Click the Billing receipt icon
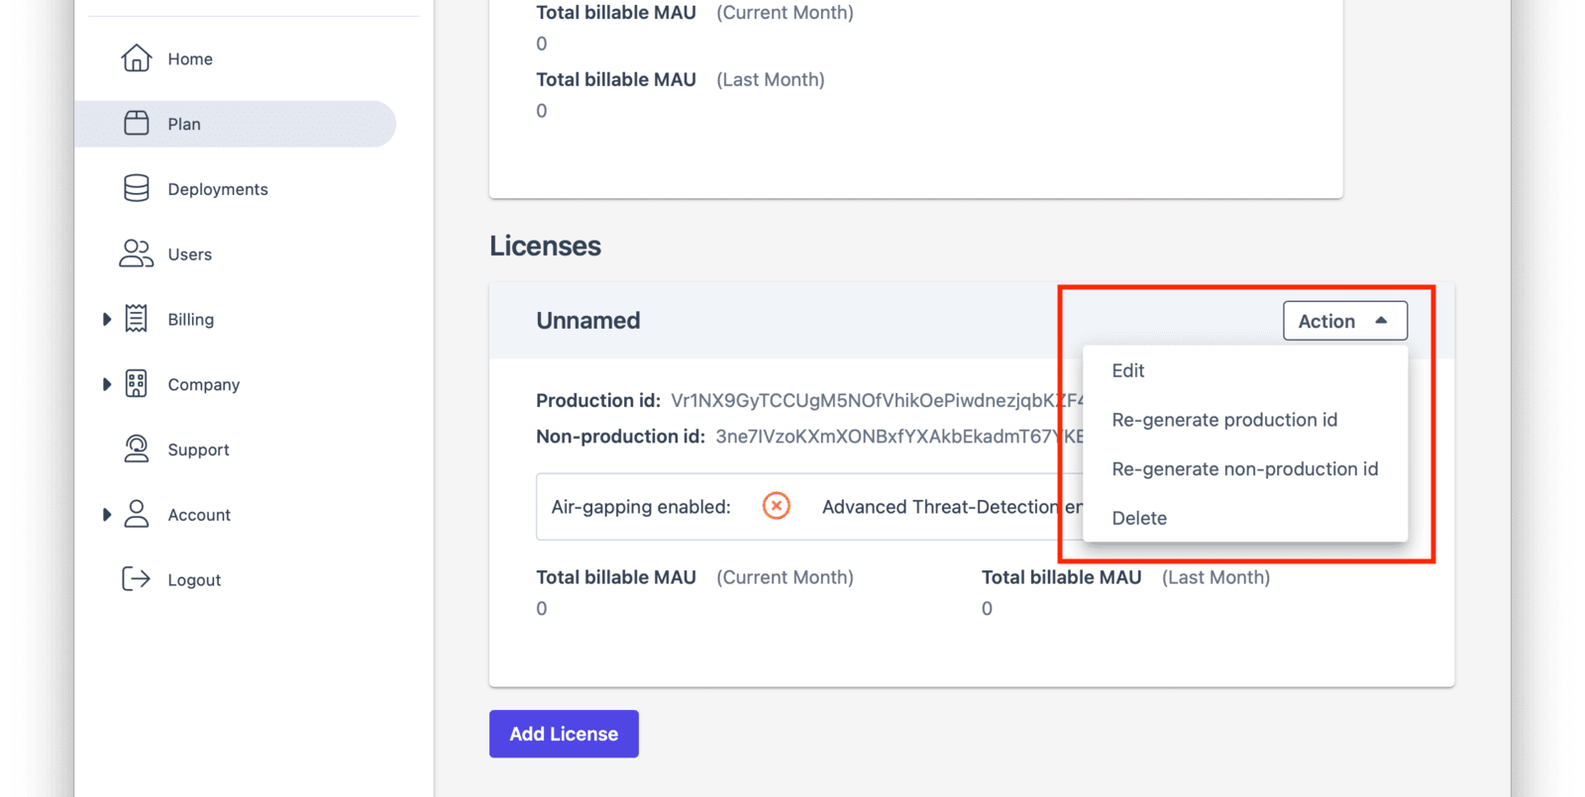The height and width of the screenshot is (797, 1585). [136, 319]
